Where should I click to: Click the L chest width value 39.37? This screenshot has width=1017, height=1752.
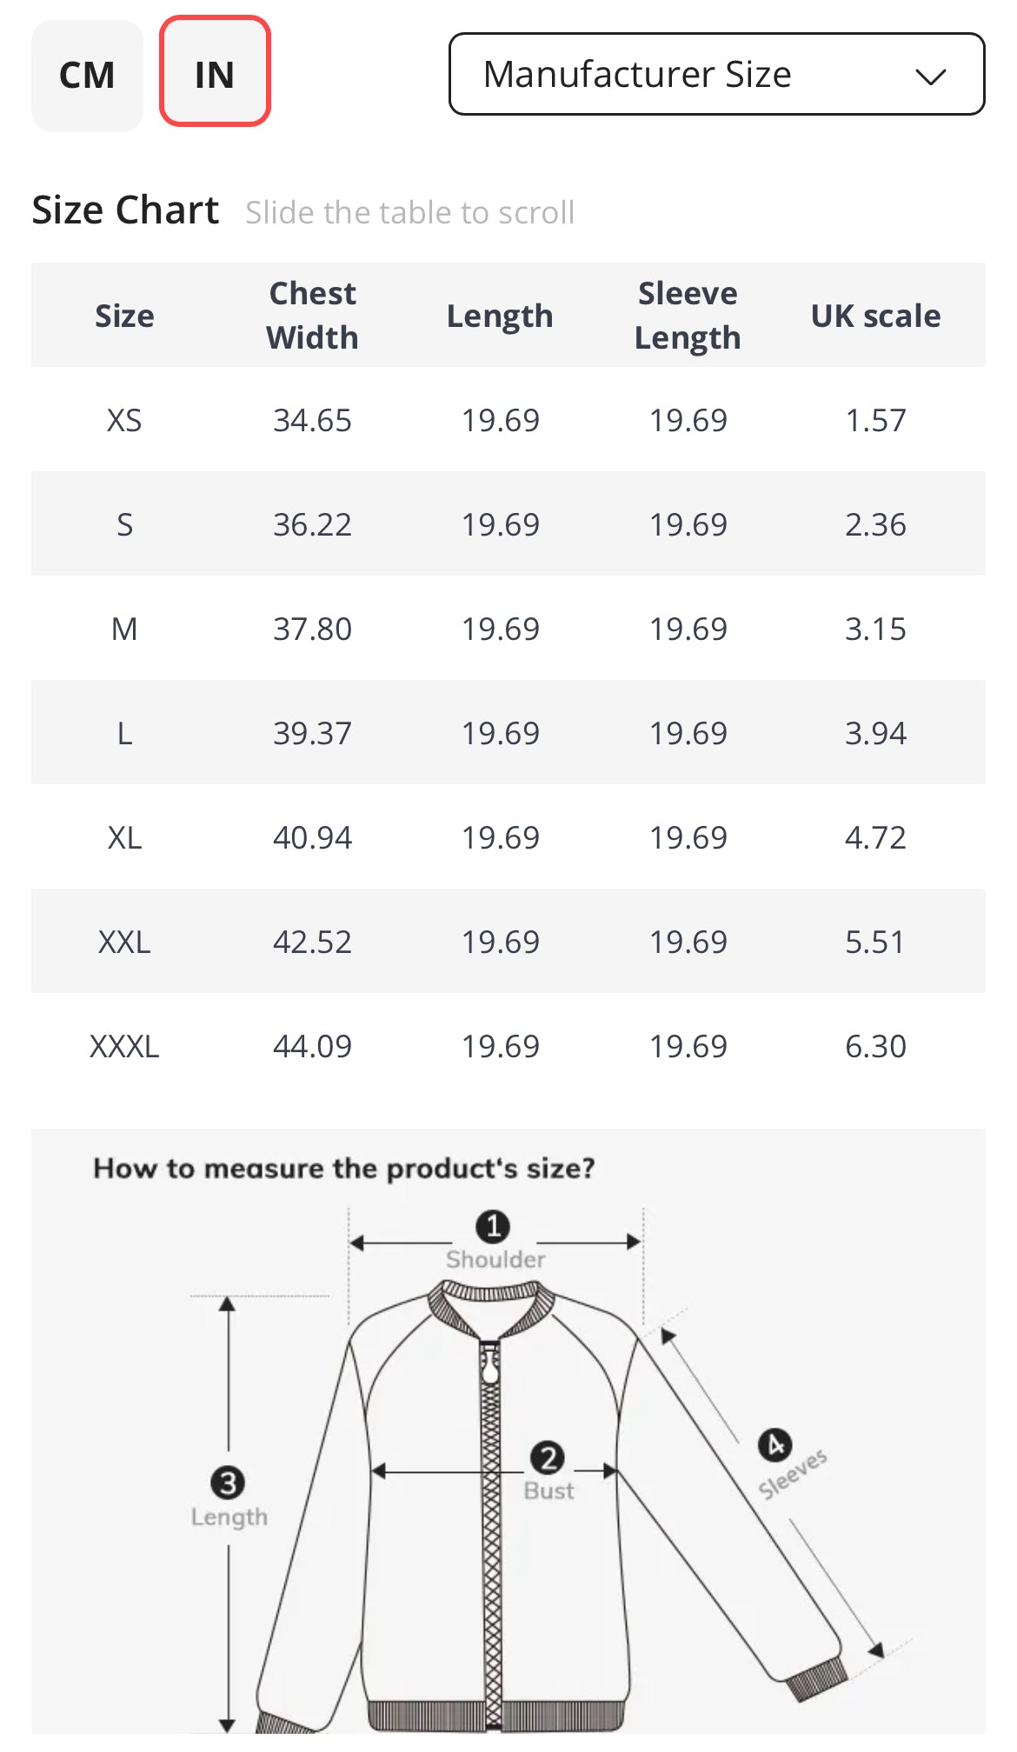point(312,733)
